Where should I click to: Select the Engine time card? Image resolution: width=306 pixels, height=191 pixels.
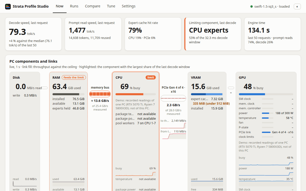tap(272, 34)
